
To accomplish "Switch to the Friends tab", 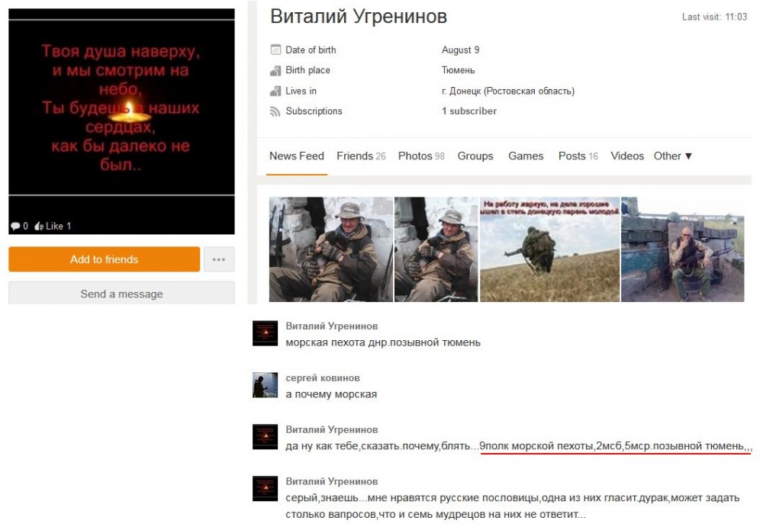I will (361, 156).
